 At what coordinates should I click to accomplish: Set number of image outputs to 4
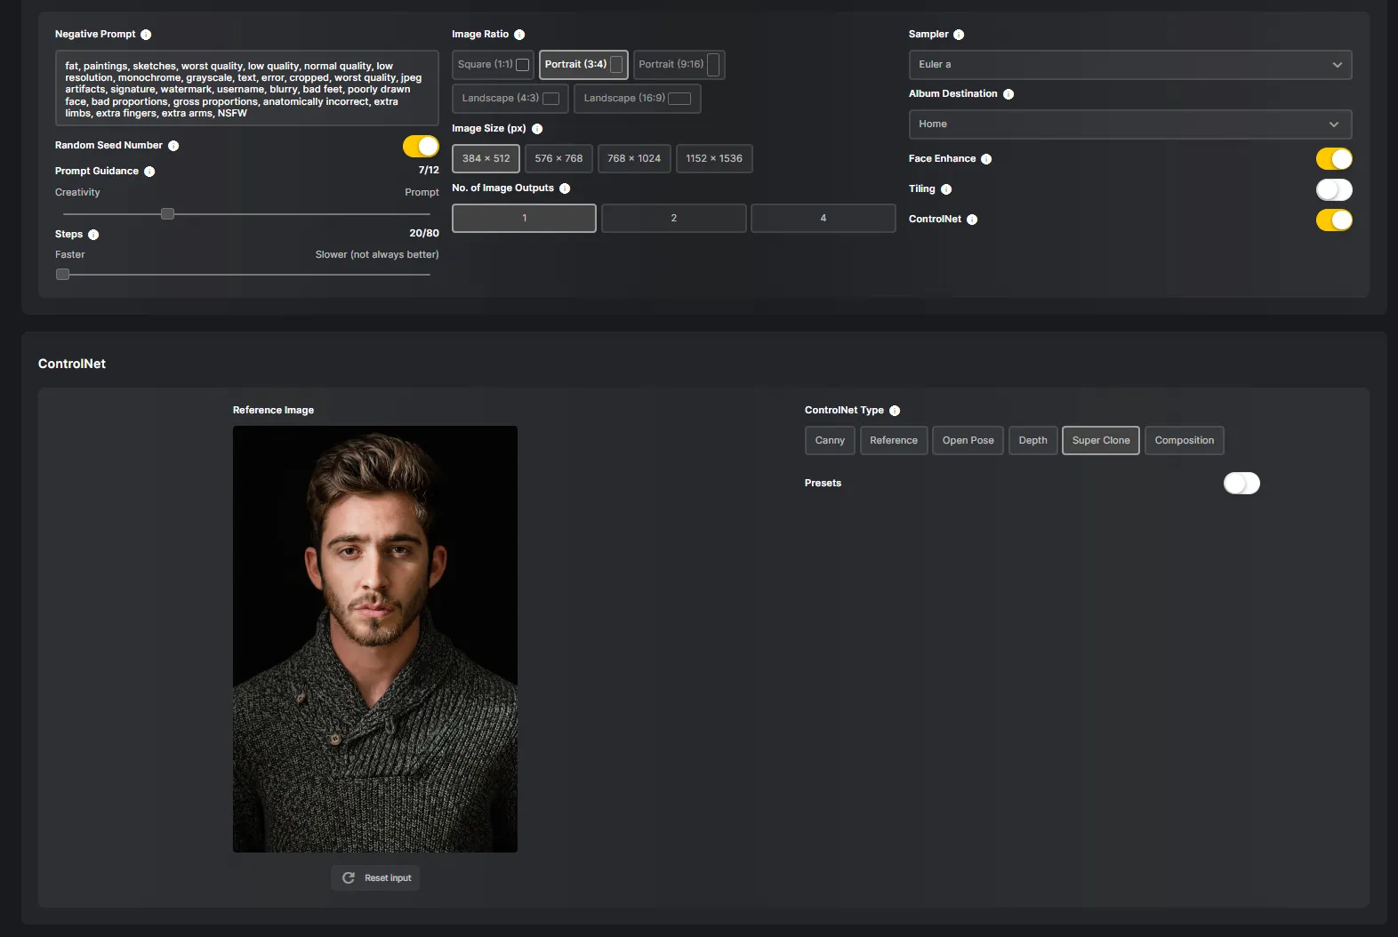tap(824, 218)
